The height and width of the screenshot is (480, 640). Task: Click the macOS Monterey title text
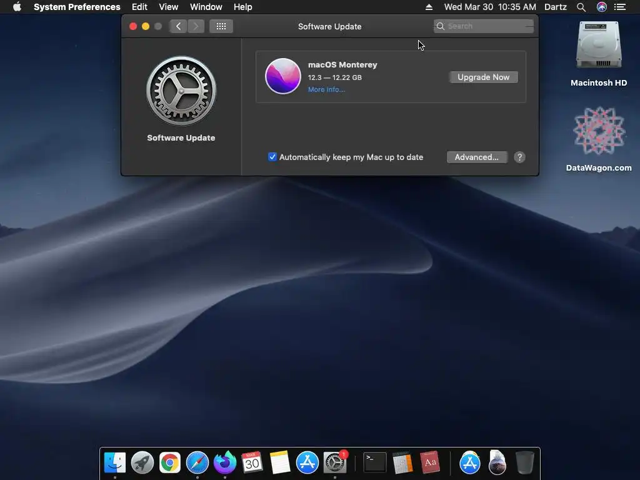342,64
